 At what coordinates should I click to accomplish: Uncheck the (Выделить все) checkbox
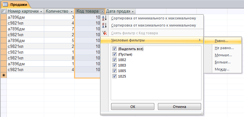point(114,49)
